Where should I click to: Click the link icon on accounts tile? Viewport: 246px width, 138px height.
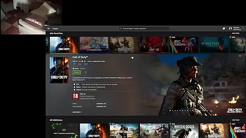tap(64, 130)
